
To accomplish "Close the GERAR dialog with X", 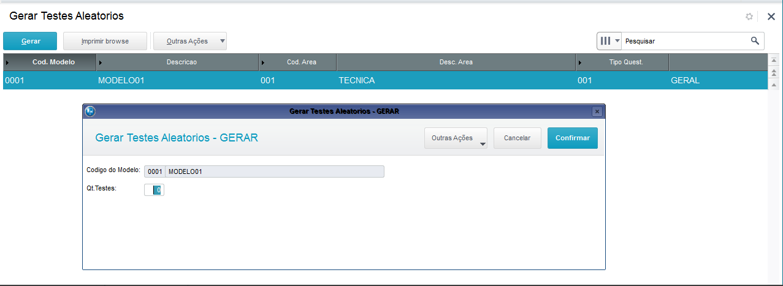I will coord(597,111).
